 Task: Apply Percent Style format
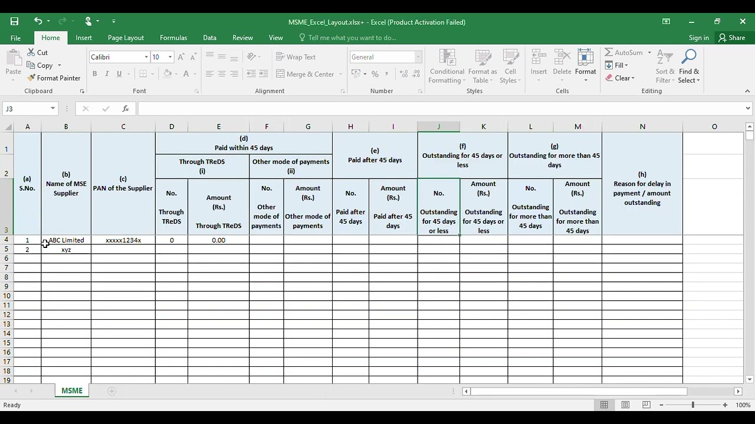pyautogui.click(x=375, y=74)
